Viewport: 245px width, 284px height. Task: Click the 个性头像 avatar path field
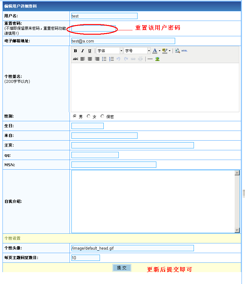133,248
